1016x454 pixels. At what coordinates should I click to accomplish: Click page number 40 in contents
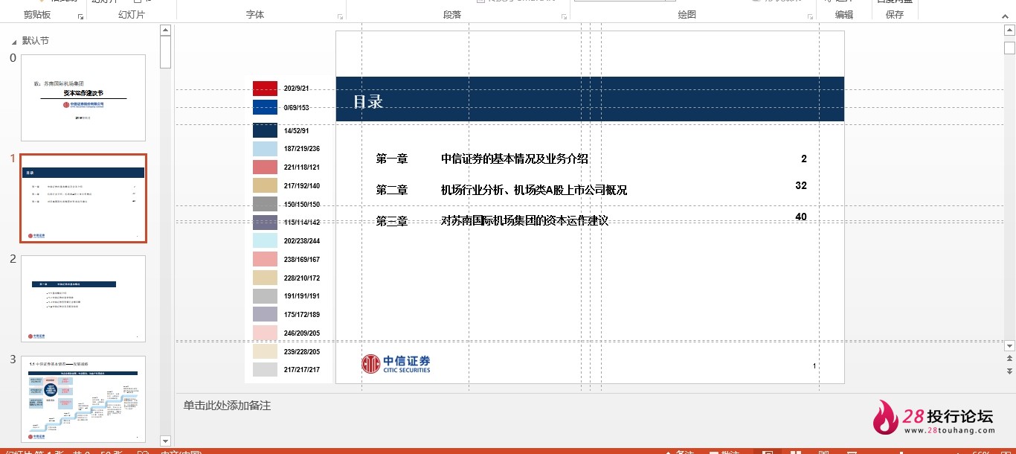801,217
